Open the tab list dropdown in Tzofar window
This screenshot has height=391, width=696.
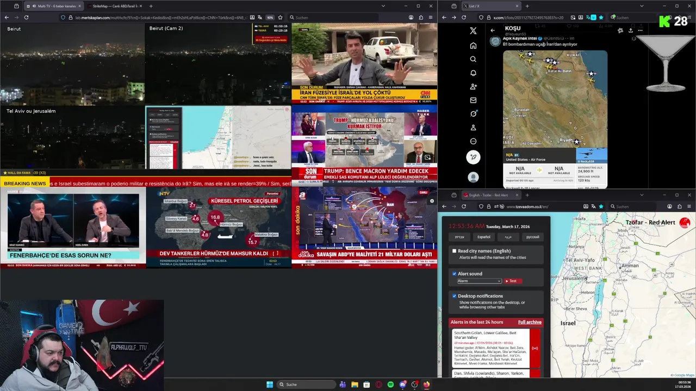pos(642,195)
